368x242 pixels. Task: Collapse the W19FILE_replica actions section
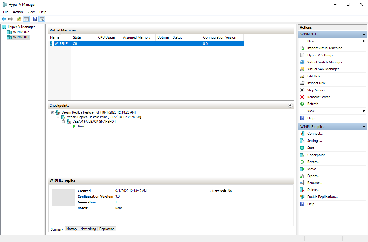pos(364,126)
